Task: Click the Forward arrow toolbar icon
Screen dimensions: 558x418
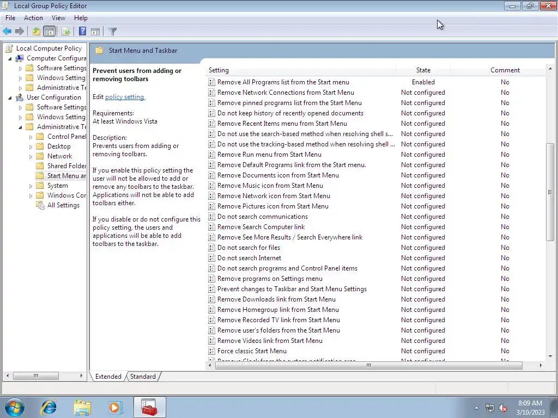Action: click(20, 31)
